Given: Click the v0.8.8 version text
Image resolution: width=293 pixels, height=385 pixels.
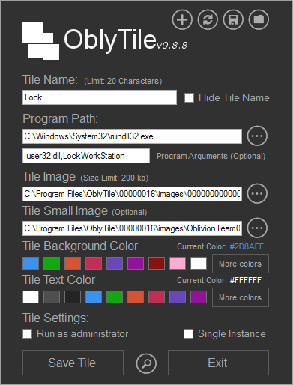Looking at the screenshot, I should [x=172, y=46].
